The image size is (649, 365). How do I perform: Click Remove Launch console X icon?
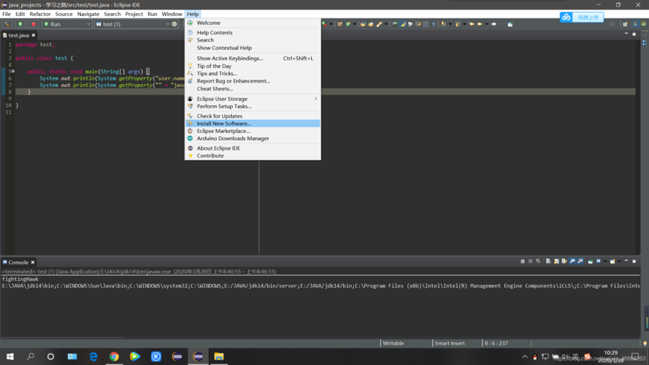[x=530, y=261]
